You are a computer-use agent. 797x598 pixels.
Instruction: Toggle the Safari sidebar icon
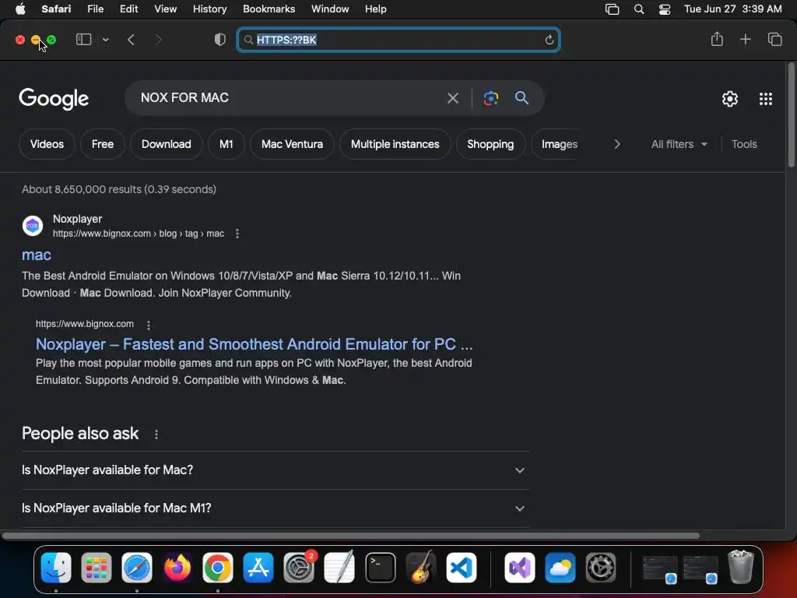click(x=83, y=39)
